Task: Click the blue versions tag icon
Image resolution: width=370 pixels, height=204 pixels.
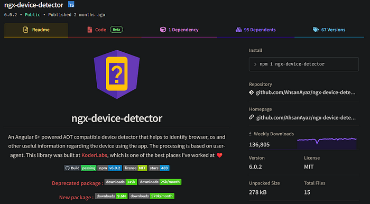Action: tap(316, 30)
